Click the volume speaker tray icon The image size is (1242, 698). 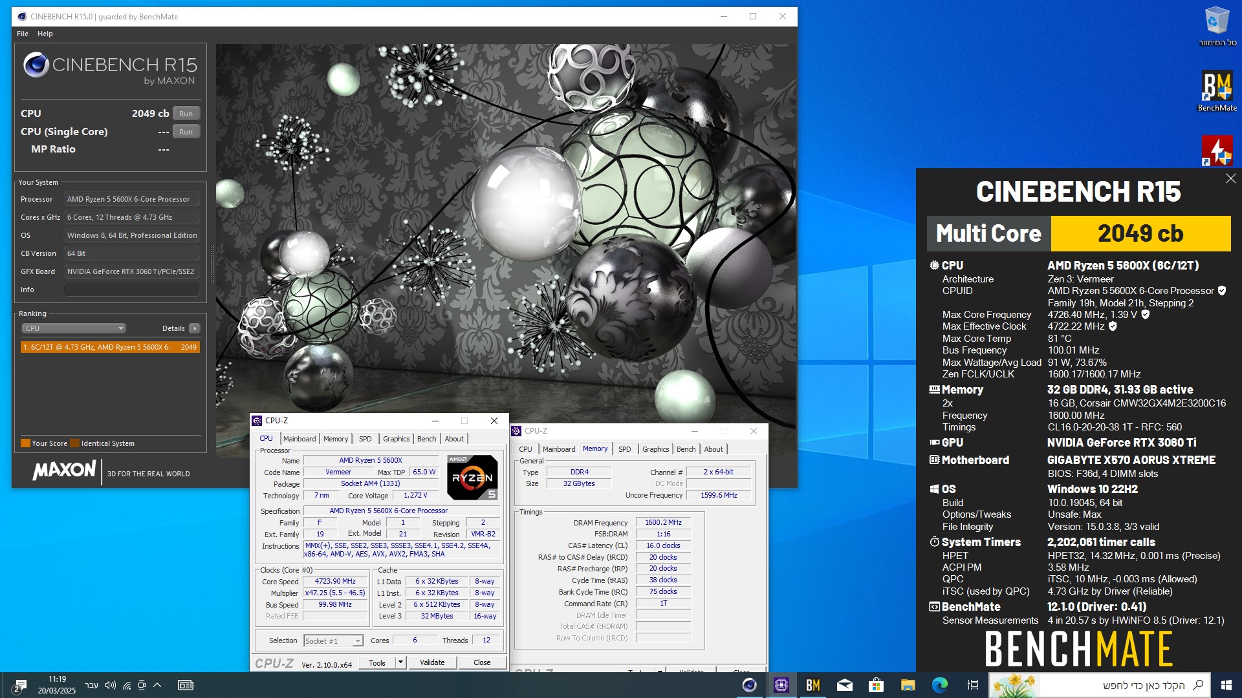tap(111, 685)
